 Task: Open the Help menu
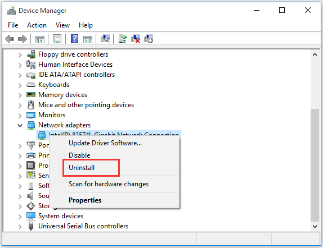[86, 25]
